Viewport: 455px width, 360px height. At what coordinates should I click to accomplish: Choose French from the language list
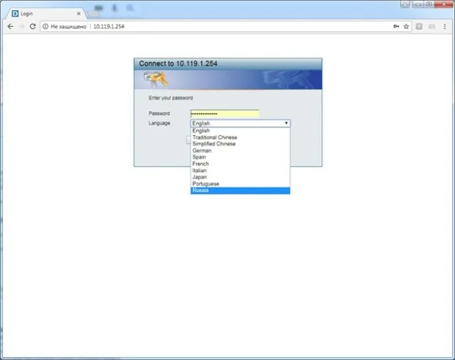240,164
